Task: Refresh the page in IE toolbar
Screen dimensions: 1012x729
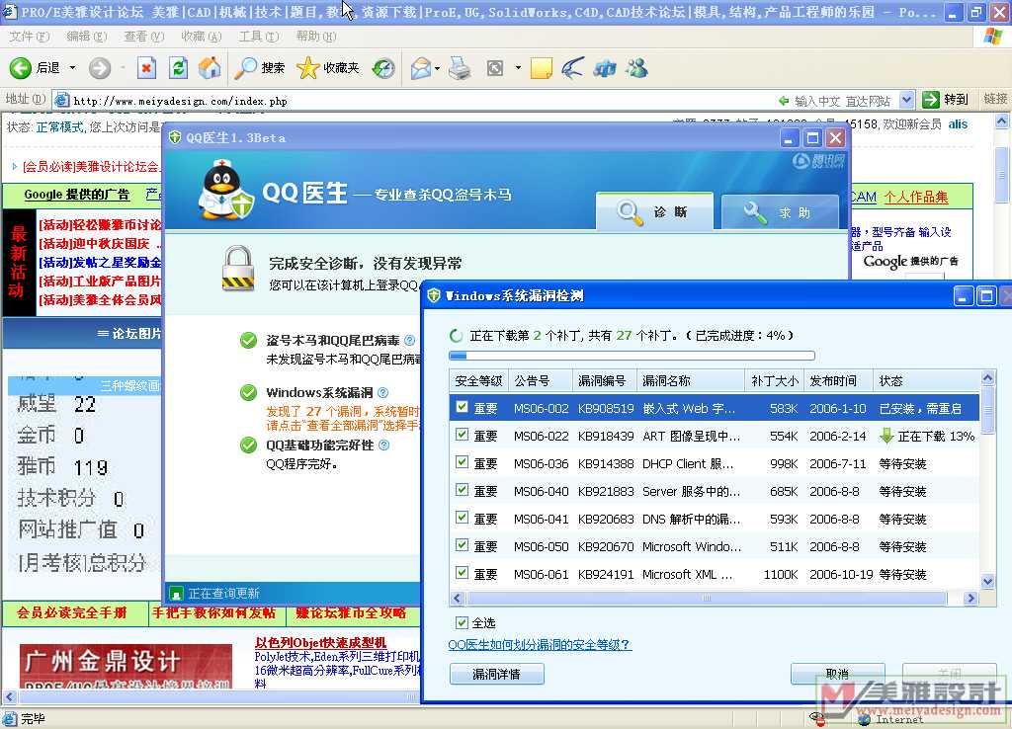Action: pyautogui.click(x=178, y=68)
